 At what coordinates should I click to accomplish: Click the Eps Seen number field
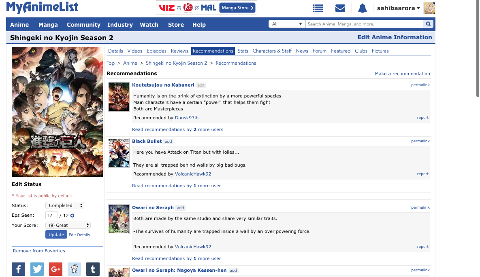(x=51, y=216)
